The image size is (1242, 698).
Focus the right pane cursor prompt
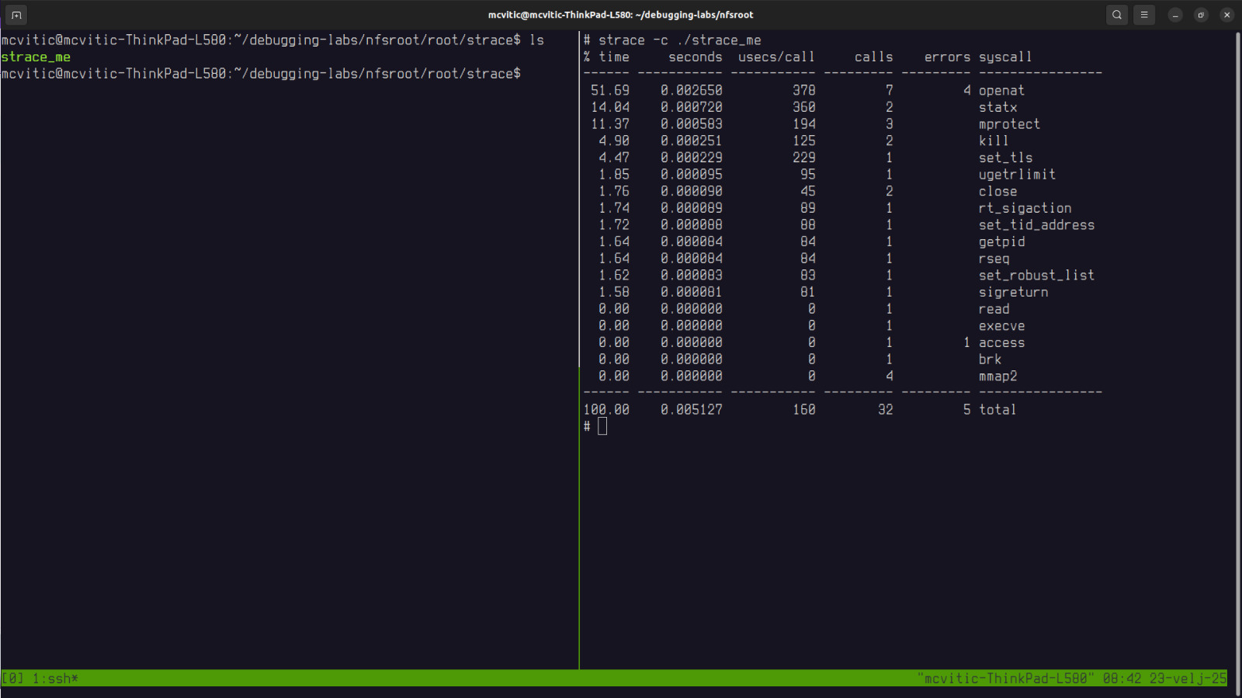coord(602,426)
